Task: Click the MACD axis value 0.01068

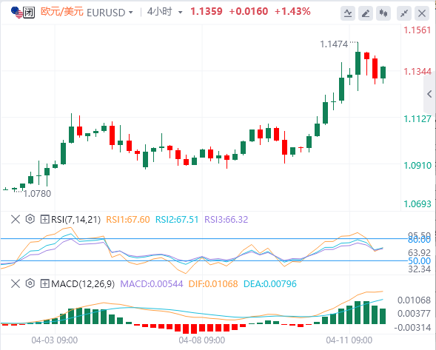Action: 414,300
